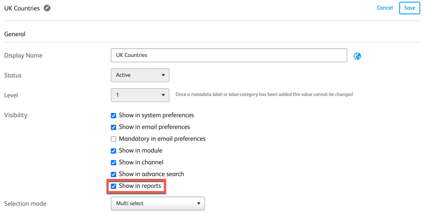424x215 pixels.
Task: Untick Show in channel option
Action: pyautogui.click(x=113, y=163)
